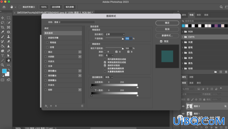The width and height of the screenshot is (228, 129).
Task: Switch to the Channels tab
Action: pyautogui.click(x=191, y=83)
